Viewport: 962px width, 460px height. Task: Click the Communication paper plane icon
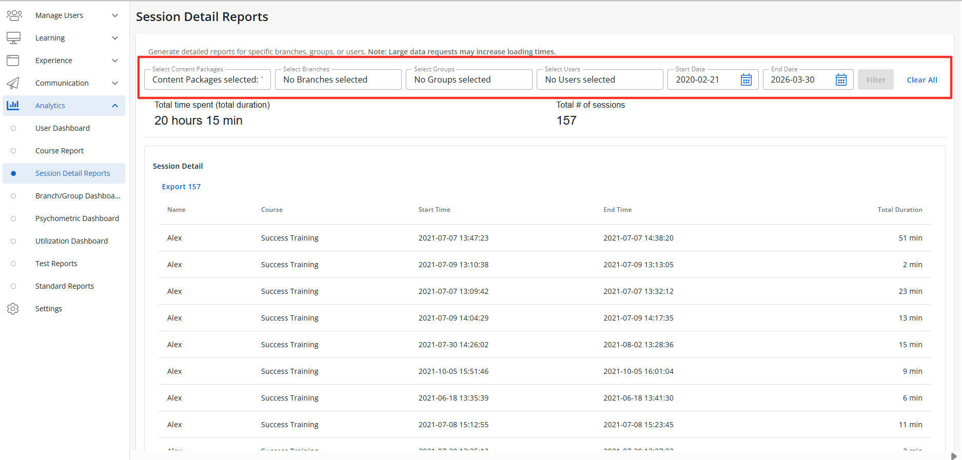pyautogui.click(x=13, y=83)
